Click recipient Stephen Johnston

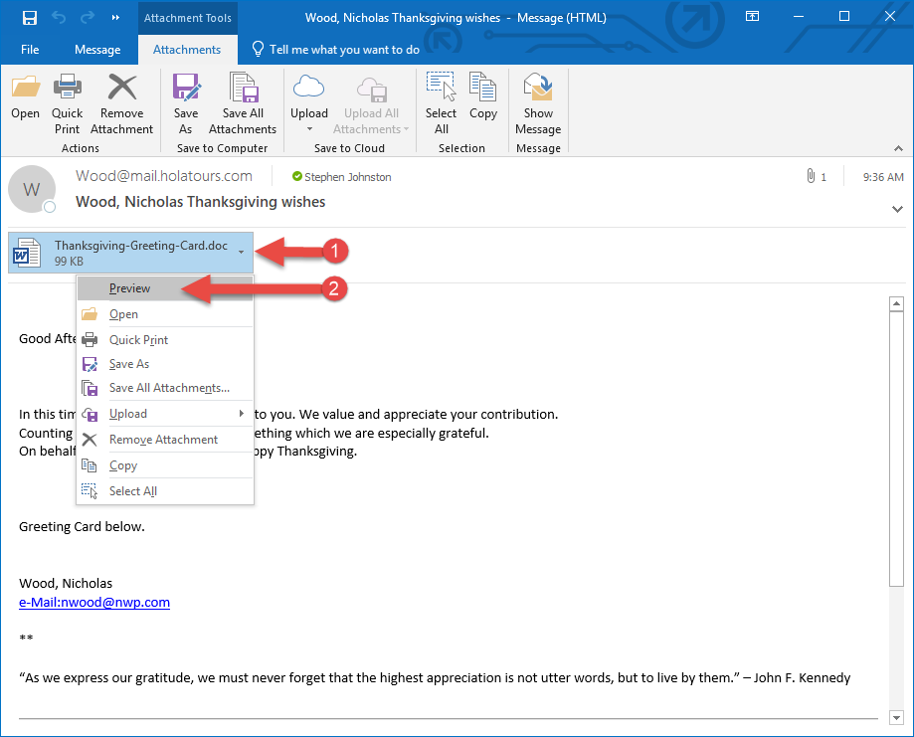(347, 177)
